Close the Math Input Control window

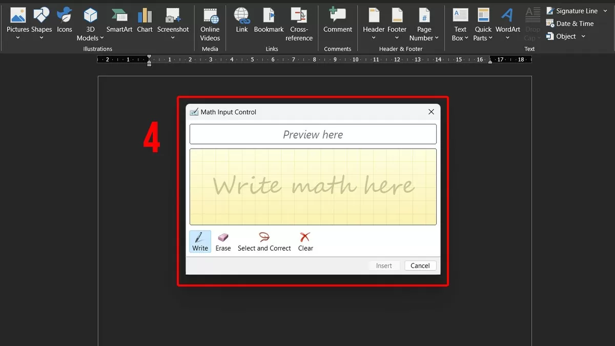[x=431, y=112]
